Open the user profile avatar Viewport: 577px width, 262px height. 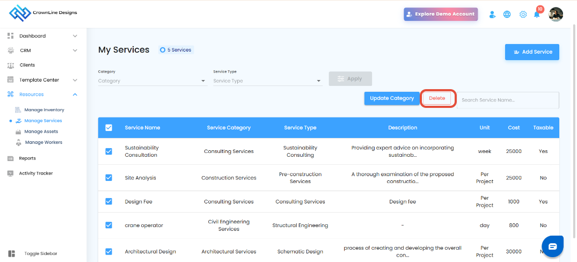556,14
